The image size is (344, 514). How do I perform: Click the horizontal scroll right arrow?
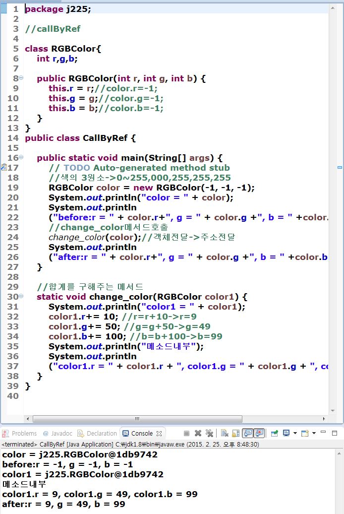tap(324, 419)
